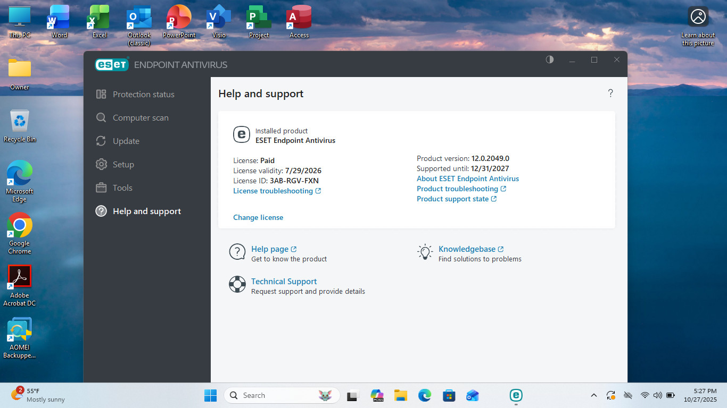This screenshot has width=727, height=408.
Task: Click the ESET logo in the title bar
Action: 112,64
